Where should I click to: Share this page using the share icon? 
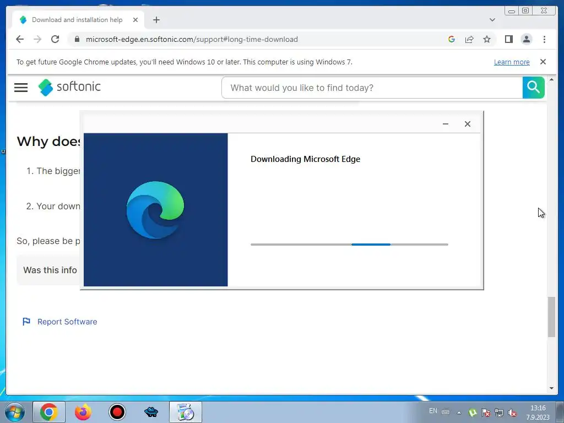(469, 39)
